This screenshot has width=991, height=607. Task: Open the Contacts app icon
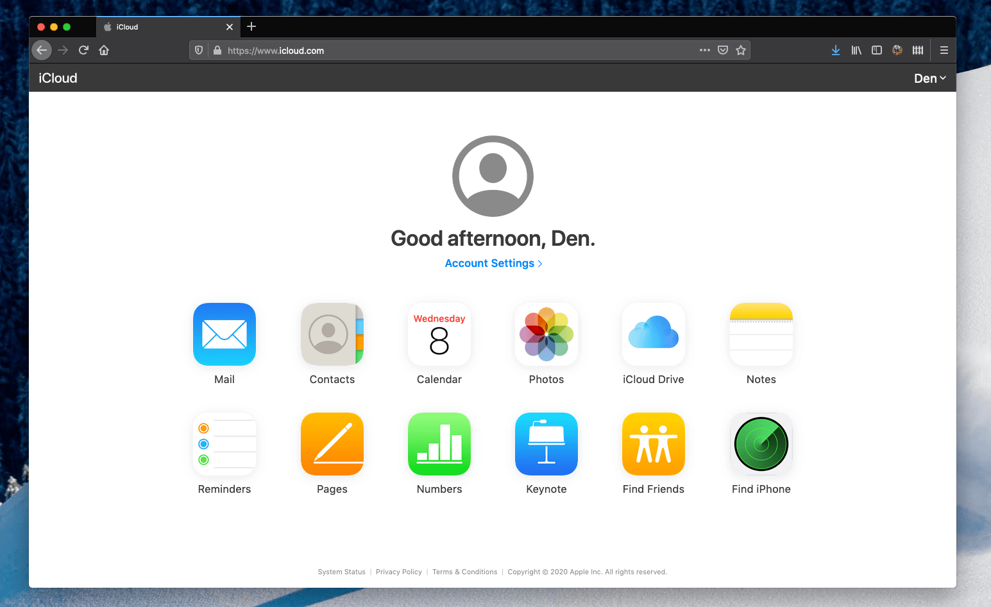332,334
